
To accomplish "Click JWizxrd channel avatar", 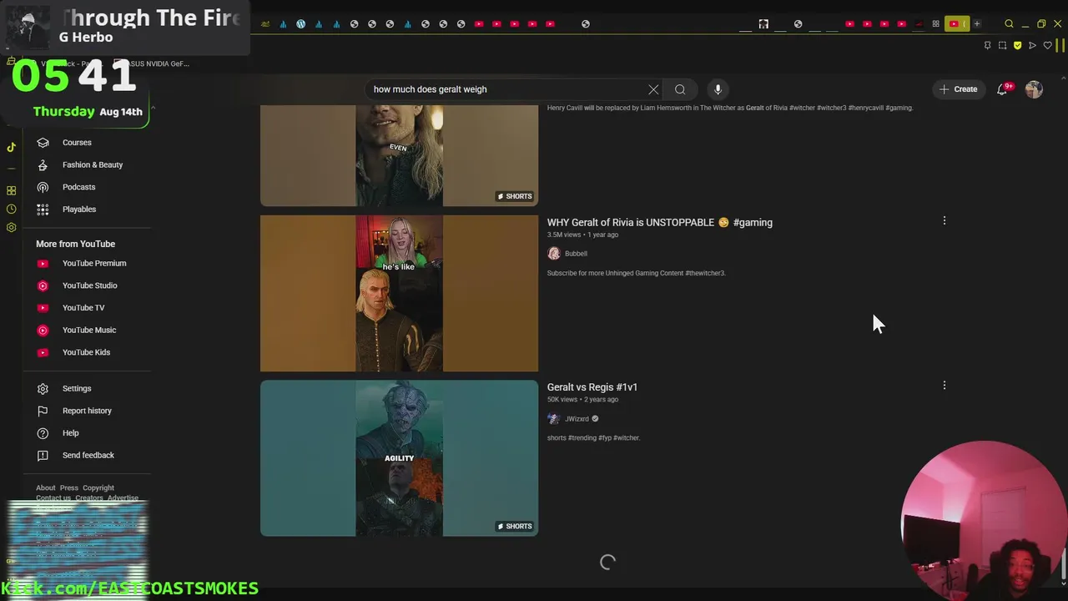I will [553, 419].
